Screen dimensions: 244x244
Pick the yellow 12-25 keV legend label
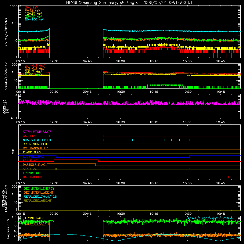click(x=34, y=13)
